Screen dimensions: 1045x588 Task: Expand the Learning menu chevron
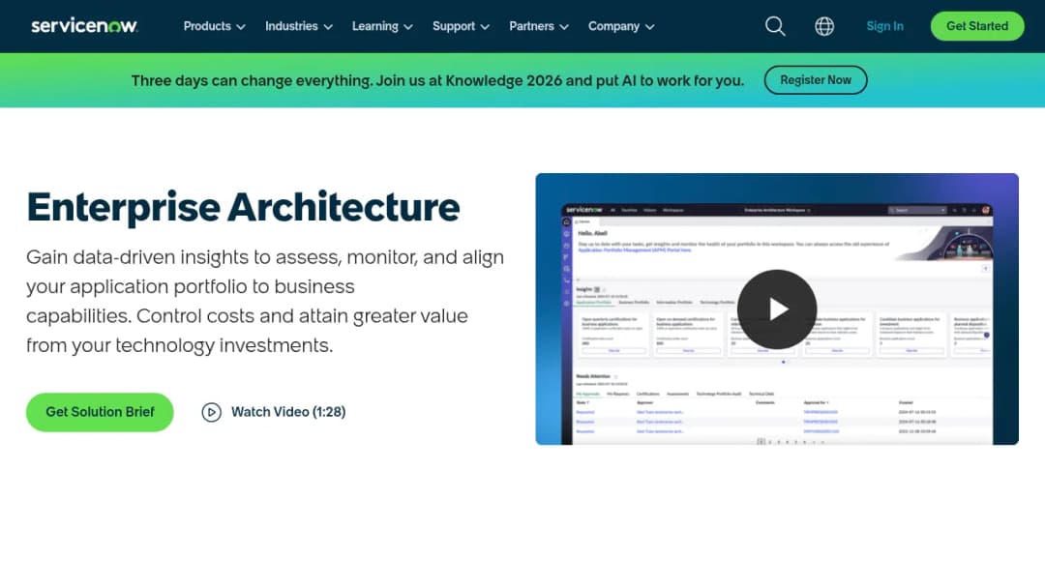pos(408,27)
